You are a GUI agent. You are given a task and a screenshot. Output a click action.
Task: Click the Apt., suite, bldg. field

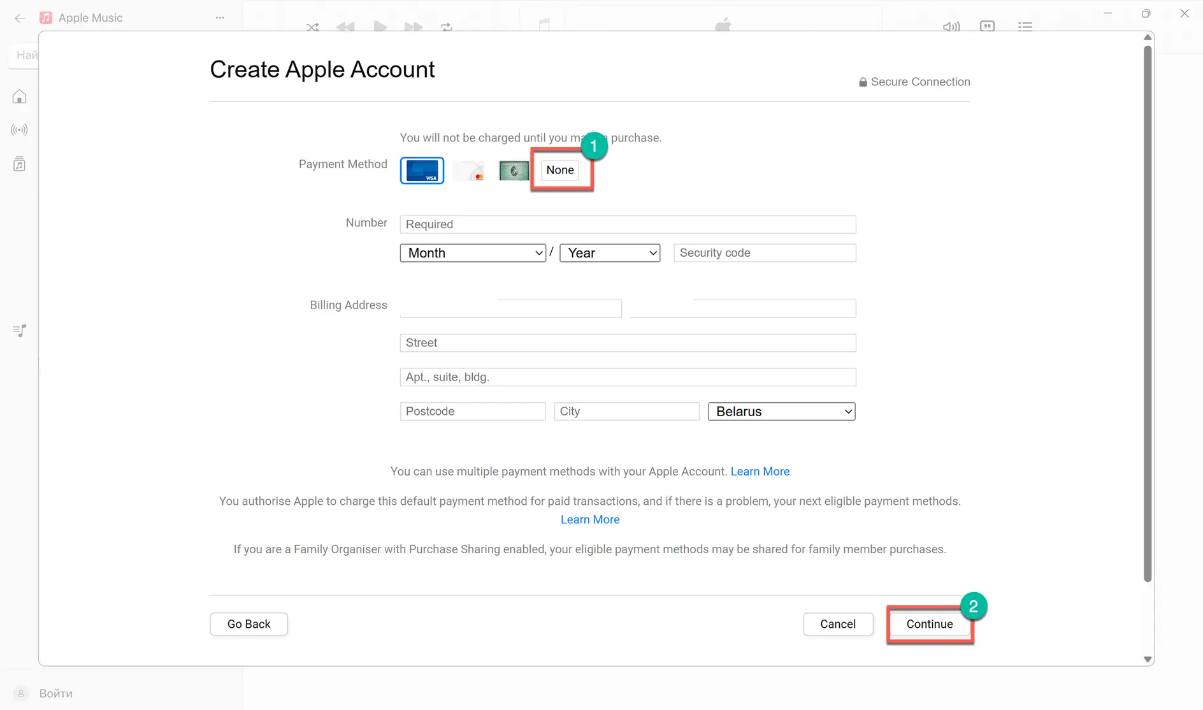[x=628, y=377]
